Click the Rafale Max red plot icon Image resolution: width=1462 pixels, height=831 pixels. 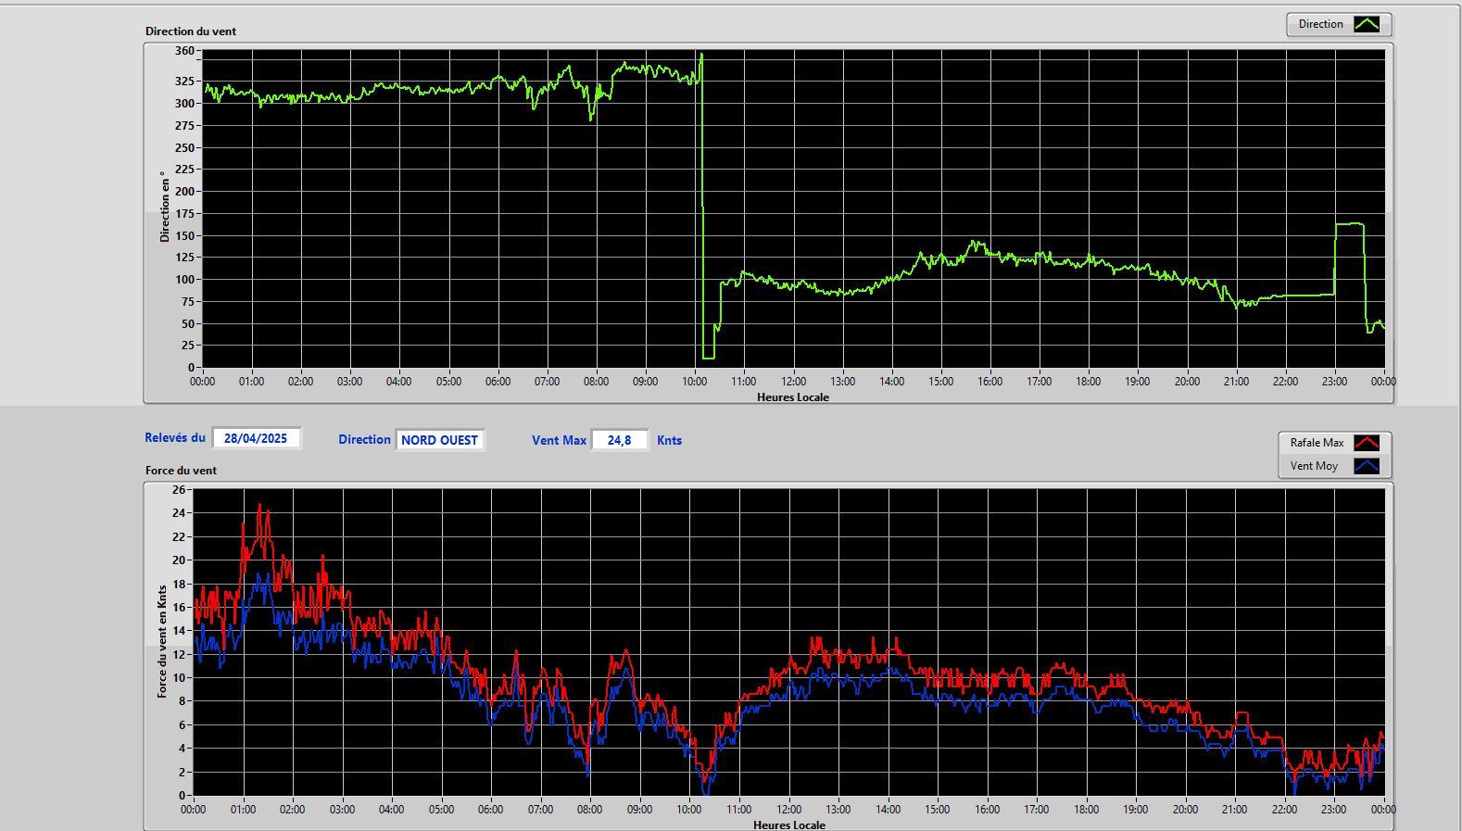(x=1367, y=443)
